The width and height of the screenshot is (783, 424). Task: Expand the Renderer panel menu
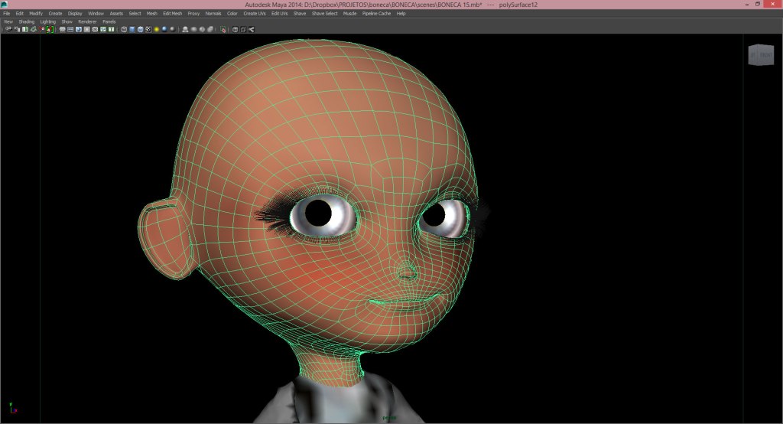pyautogui.click(x=87, y=21)
